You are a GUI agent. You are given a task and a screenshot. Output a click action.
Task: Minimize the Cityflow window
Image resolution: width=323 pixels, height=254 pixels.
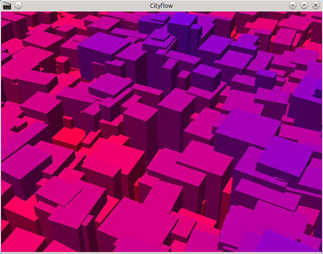point(293,5)
